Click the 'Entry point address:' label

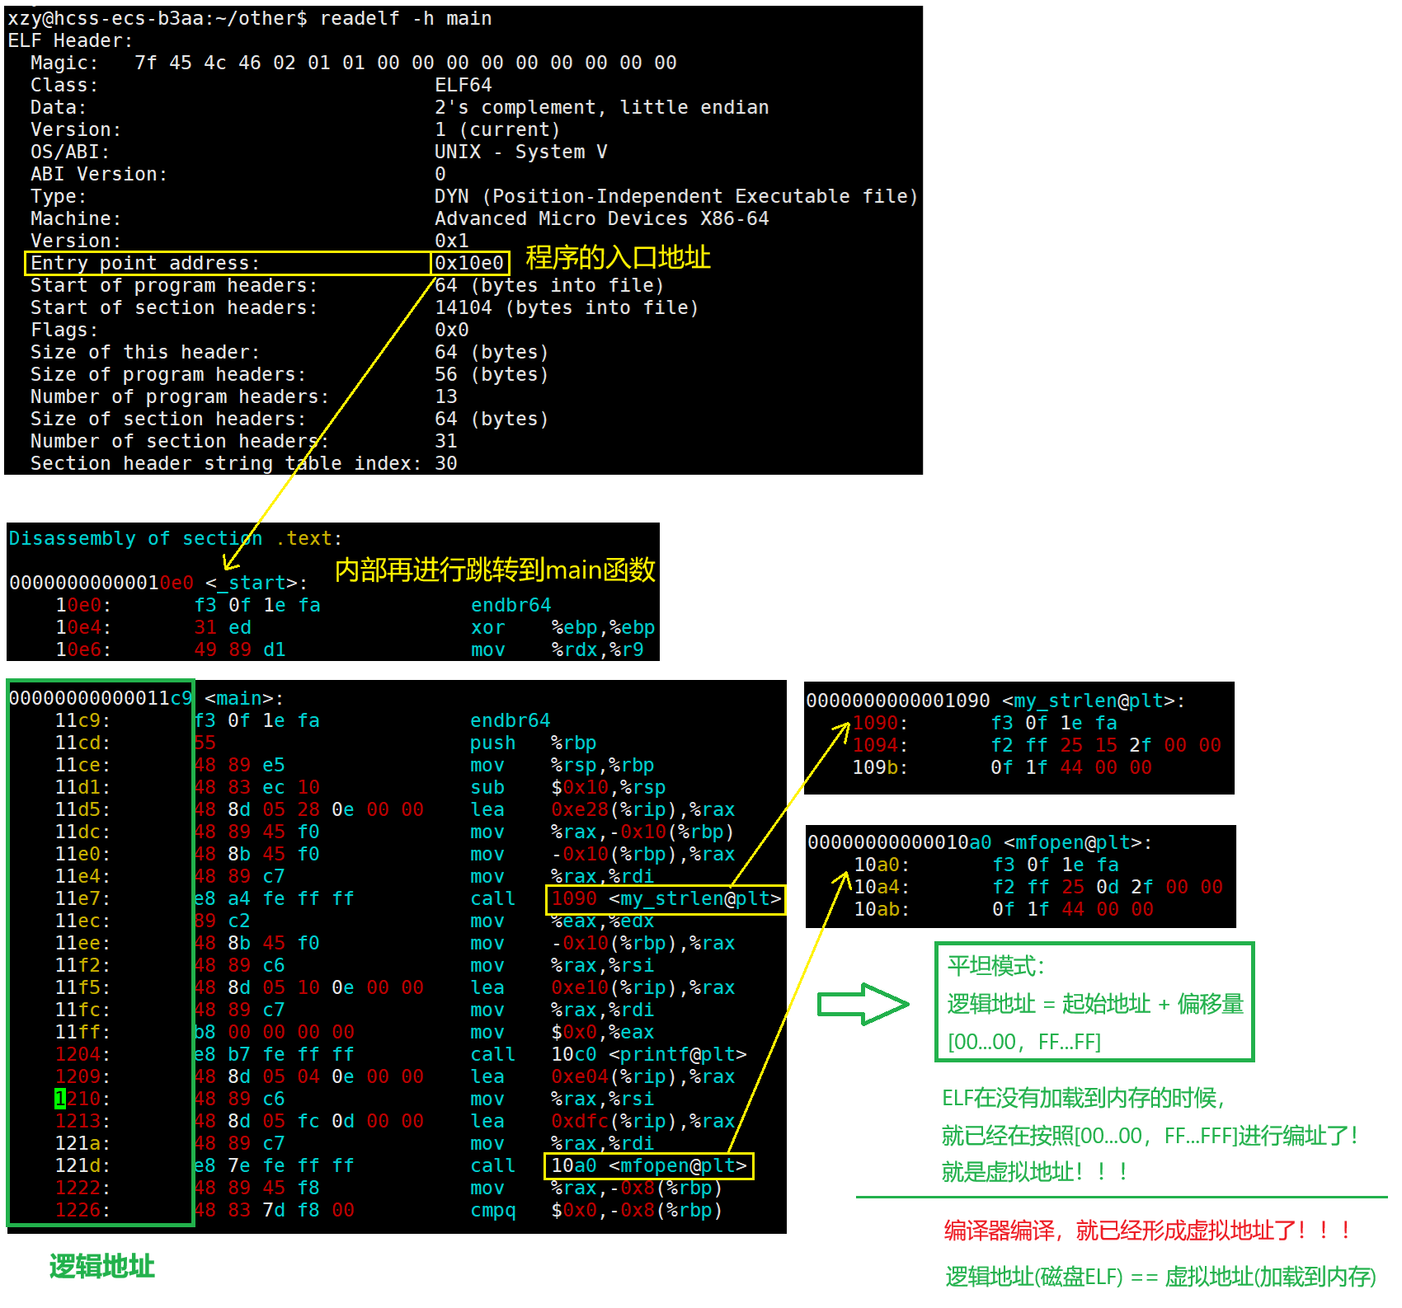pos(145,263)
